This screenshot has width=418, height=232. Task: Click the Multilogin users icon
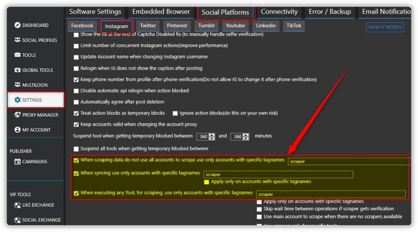[x=18, y=85]
